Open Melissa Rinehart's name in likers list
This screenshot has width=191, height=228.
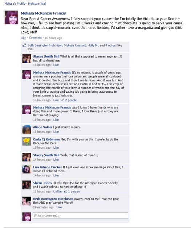click(75, 45)
